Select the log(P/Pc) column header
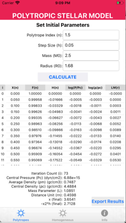This screenshot has height=223, width=126. pos(75,88)
